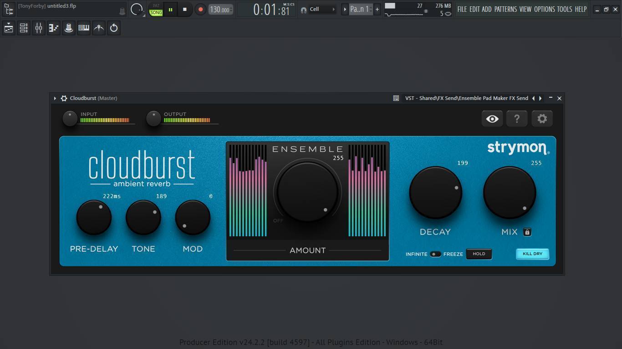Open Cloudburst settings gear button
The width and height of the screenshot is (622, 349).
click(542, 119)
